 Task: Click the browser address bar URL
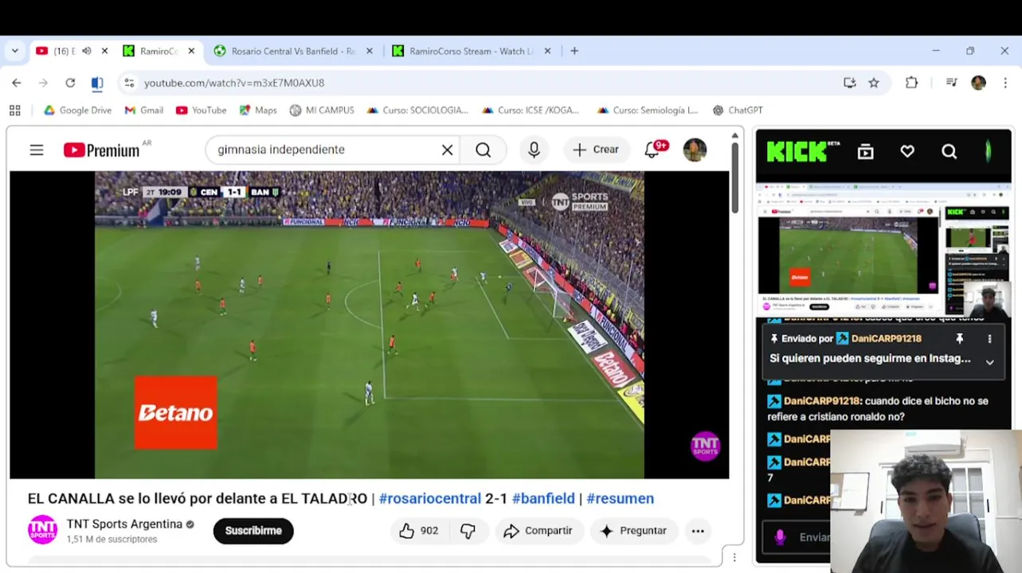[234, 83]
